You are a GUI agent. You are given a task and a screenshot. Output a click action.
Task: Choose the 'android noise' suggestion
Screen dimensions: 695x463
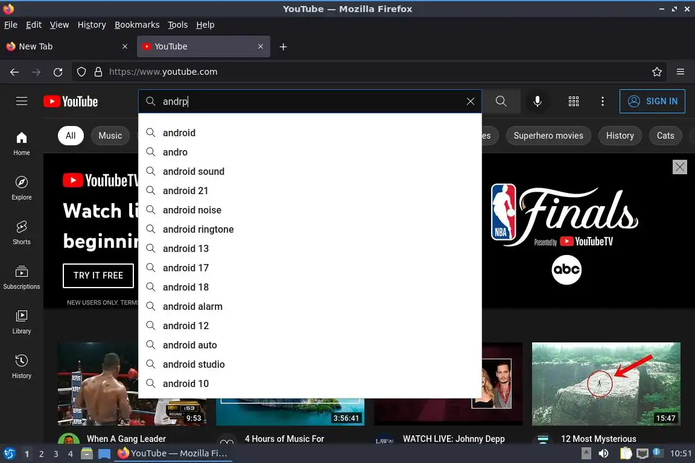(x=310, y=210)
